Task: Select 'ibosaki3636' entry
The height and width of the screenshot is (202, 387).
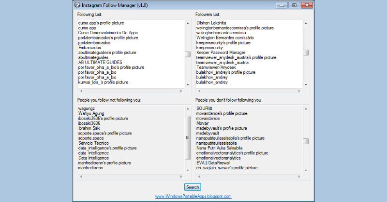Action: (89, 123)
